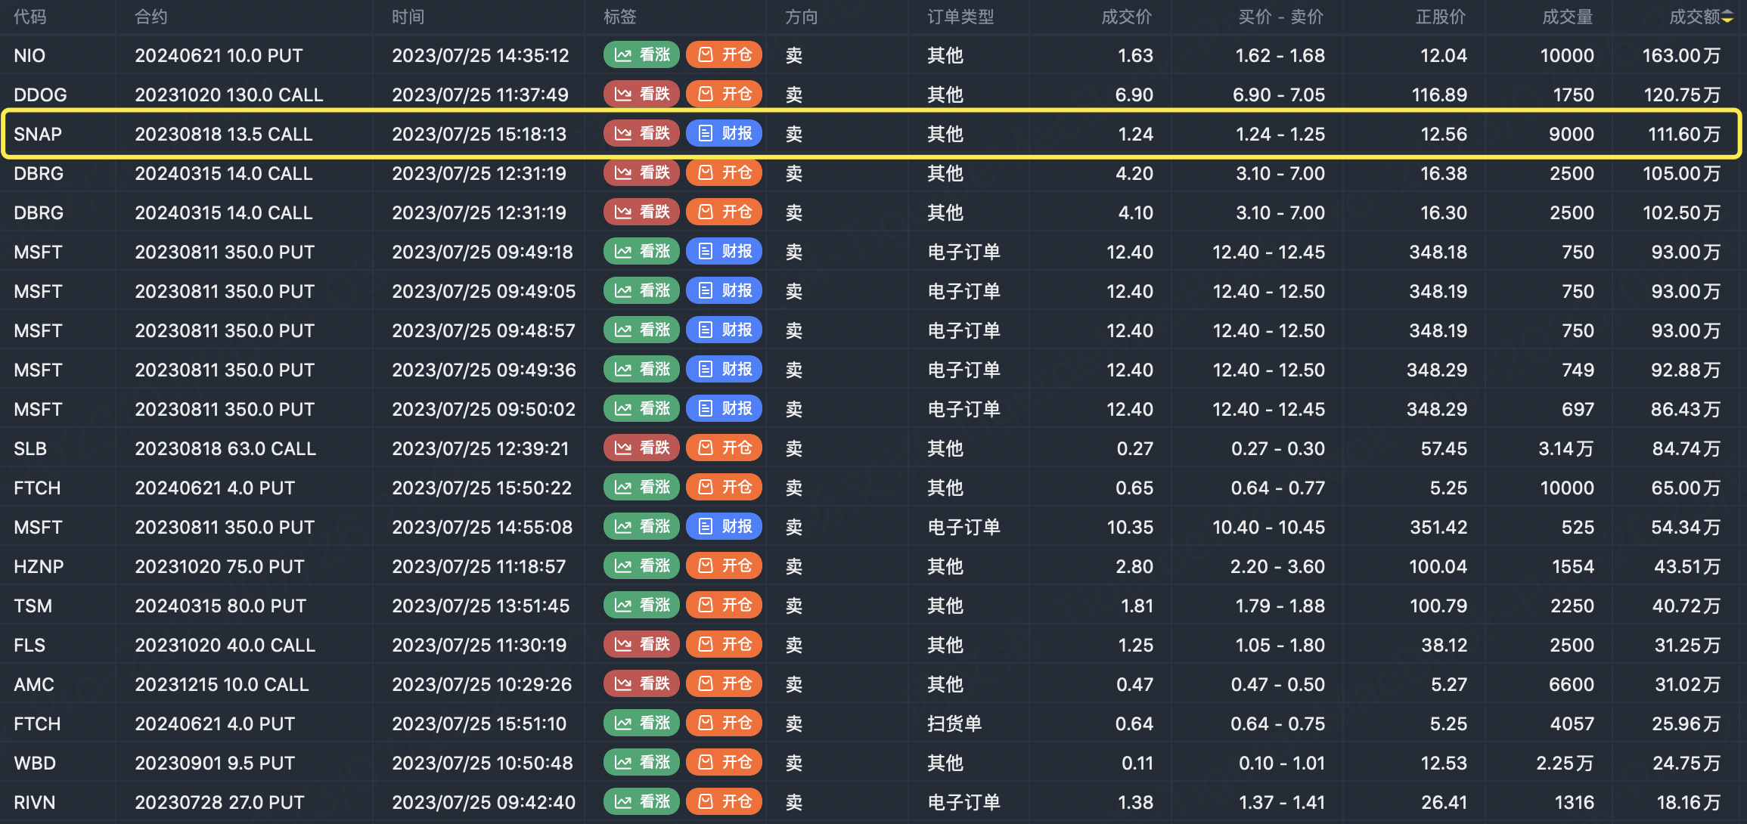Click time 2023/07/25 14:35:12
Viewport: 1747px width, 824px height.
point(480,55)
